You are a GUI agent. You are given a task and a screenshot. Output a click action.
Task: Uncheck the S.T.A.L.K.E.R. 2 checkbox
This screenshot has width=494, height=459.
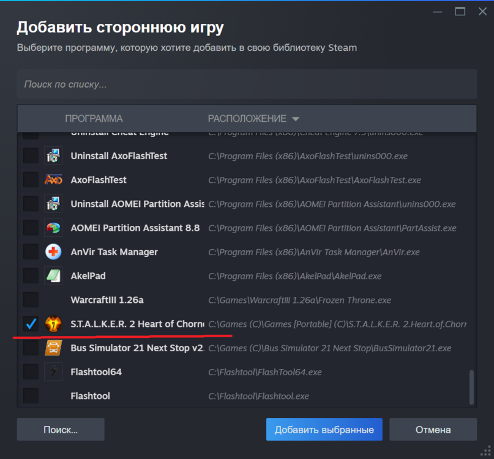pyautogui.click(x=31, y=323)
